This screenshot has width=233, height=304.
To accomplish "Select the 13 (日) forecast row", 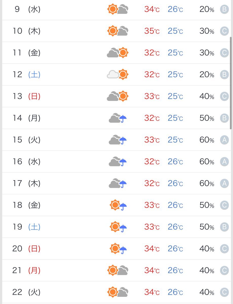I will tap(116, 96).
